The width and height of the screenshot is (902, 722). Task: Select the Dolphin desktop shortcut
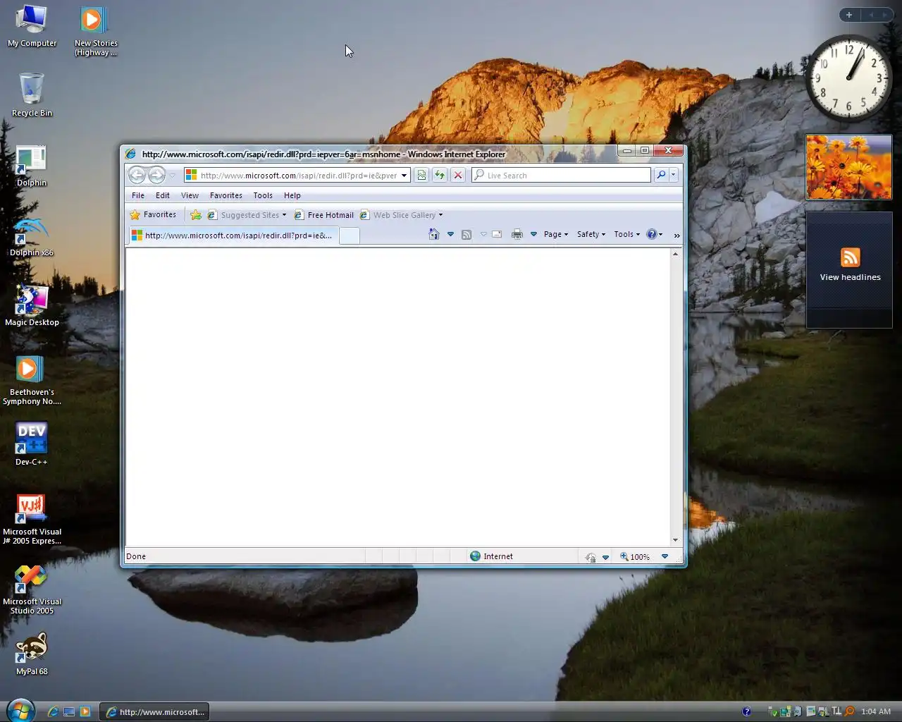tap(32, 166)
